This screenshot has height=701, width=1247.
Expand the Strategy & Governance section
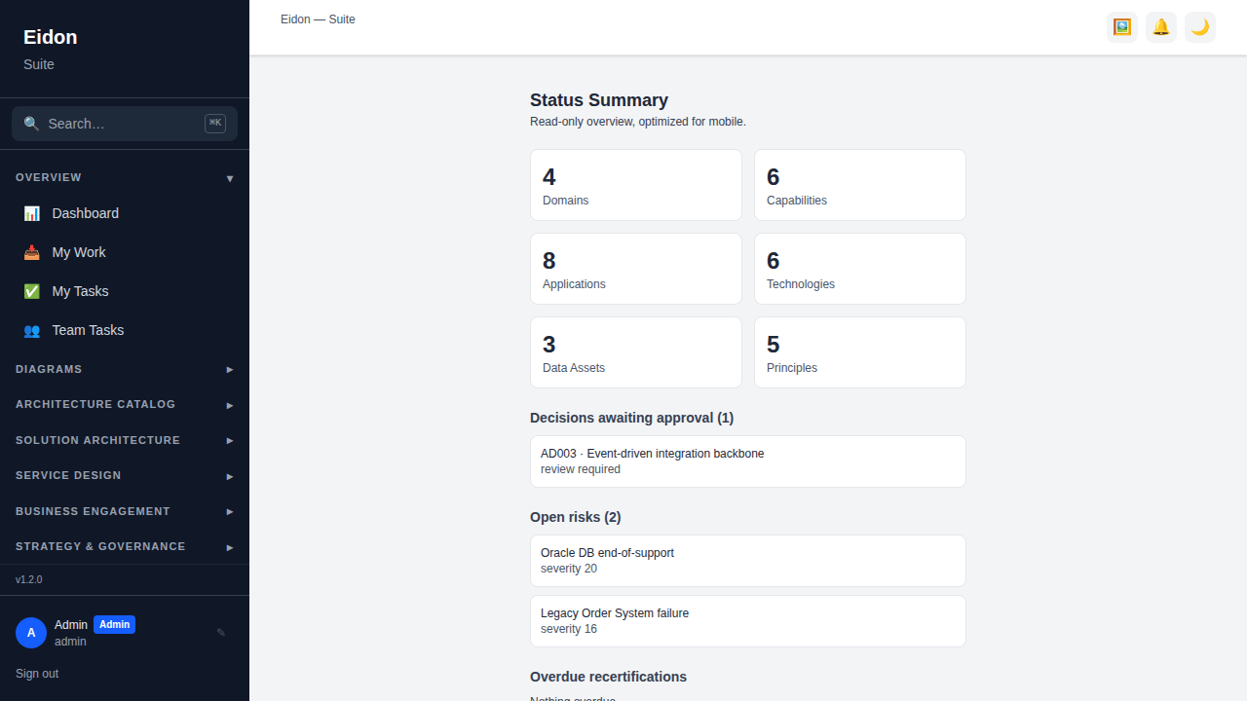tap(125, 546)
